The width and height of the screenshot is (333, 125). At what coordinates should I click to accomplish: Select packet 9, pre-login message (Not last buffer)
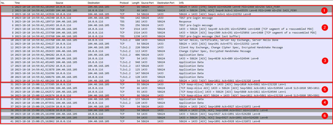[167, 36]
